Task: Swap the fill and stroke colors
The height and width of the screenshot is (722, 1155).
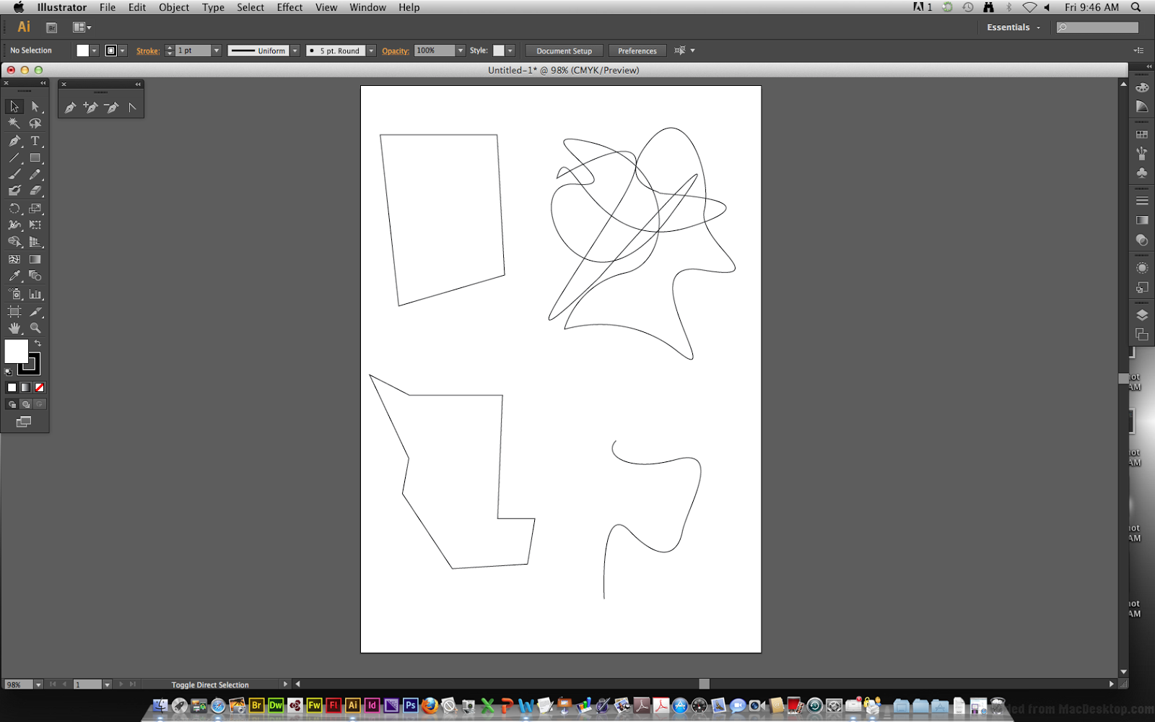Action: pos(38,344)
